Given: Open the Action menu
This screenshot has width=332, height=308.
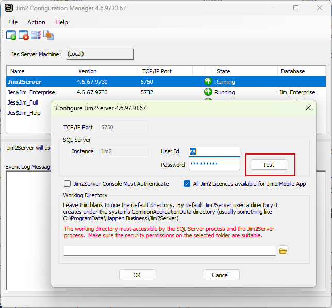Looking at the screenshot, I should point(36,22).
